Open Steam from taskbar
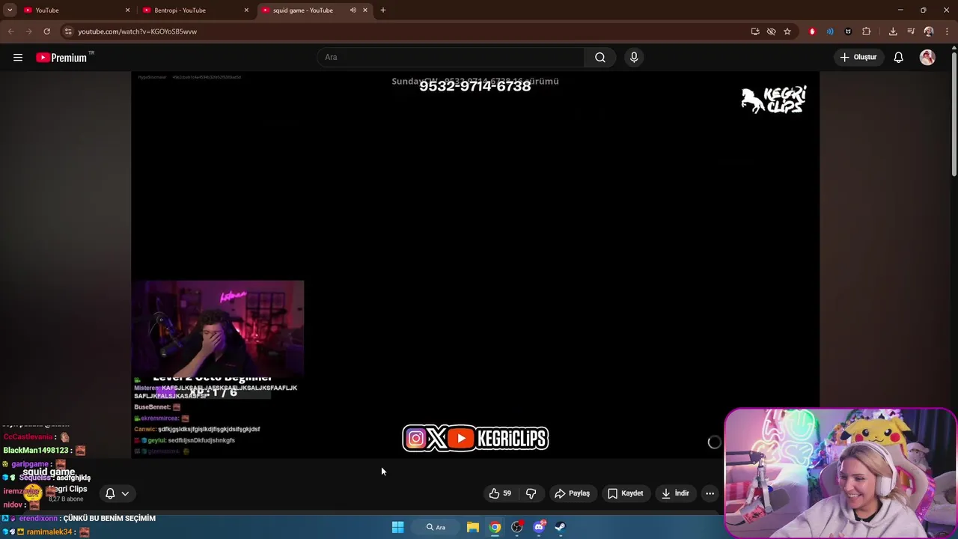This screenshot has height=539, width=958. point(560,527)
